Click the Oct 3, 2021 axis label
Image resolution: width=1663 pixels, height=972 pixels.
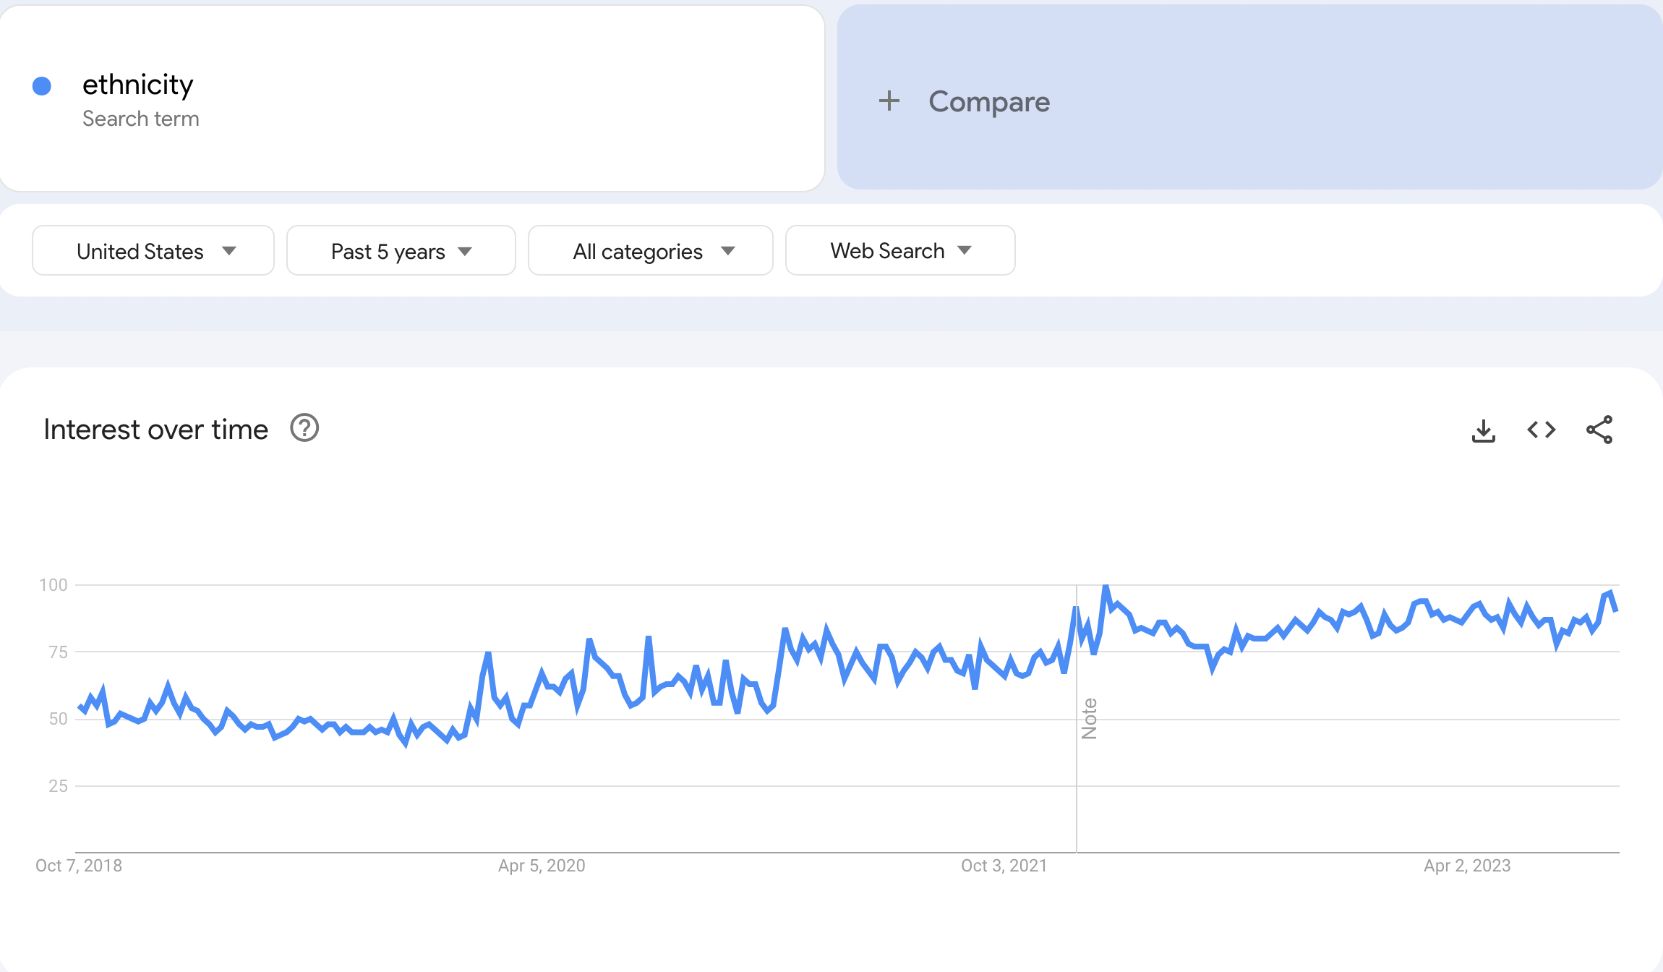click(1004, 866)
